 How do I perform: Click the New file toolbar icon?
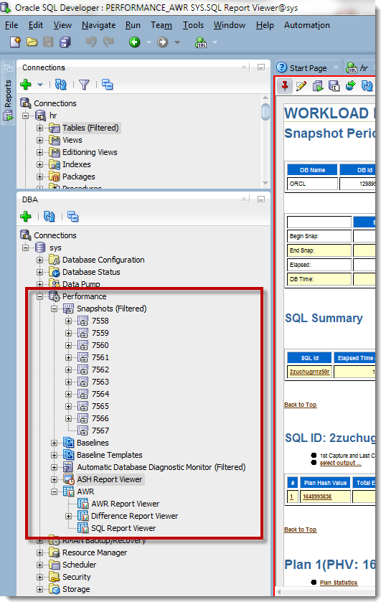point(16,42)
